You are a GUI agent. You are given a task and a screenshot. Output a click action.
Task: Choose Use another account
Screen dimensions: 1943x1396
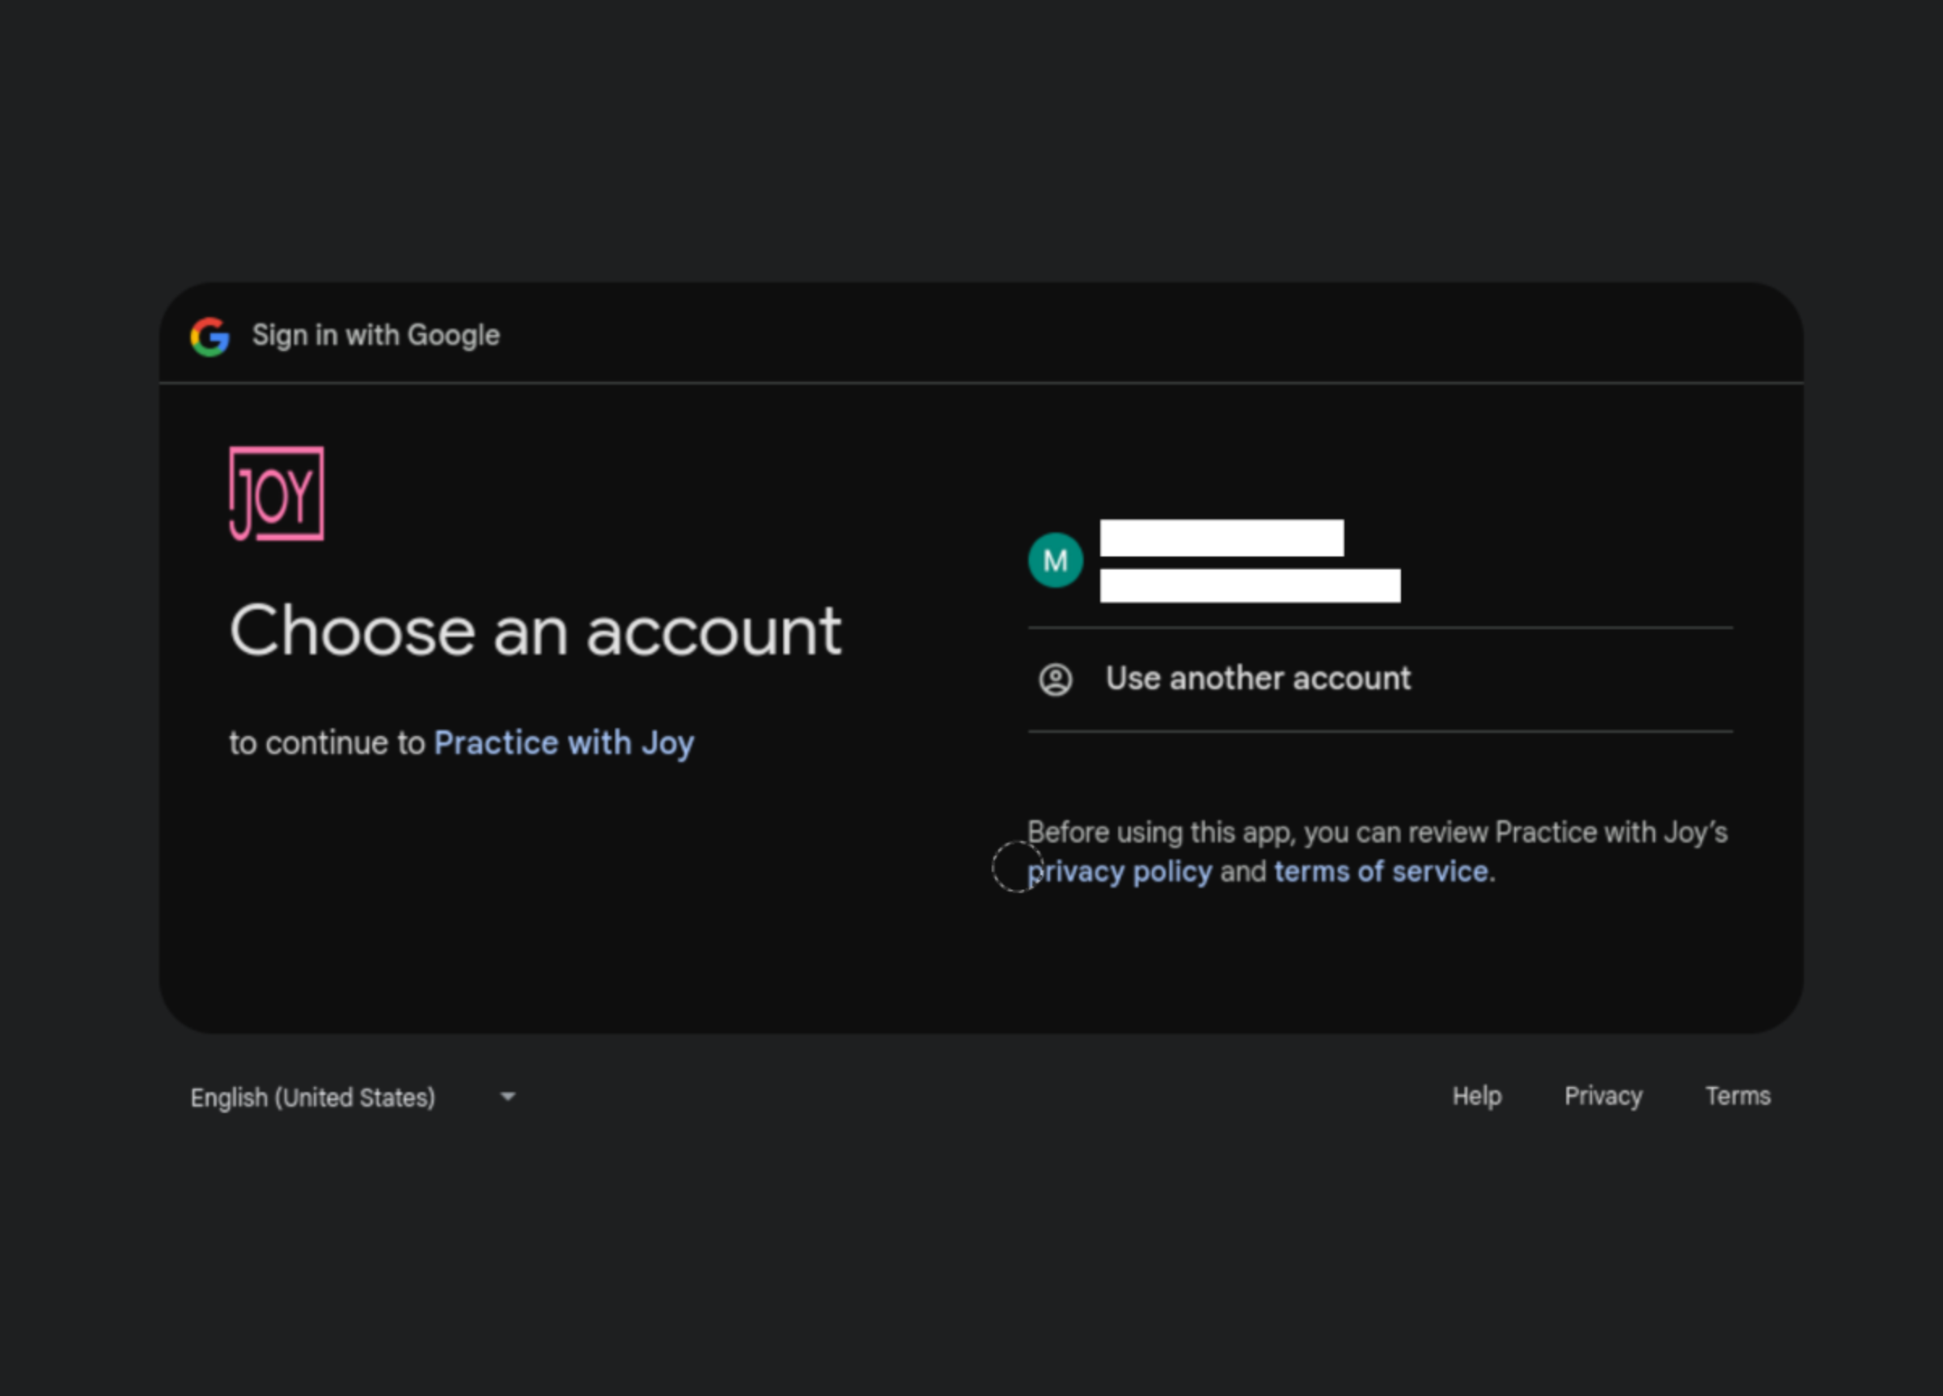point(1380,679)
